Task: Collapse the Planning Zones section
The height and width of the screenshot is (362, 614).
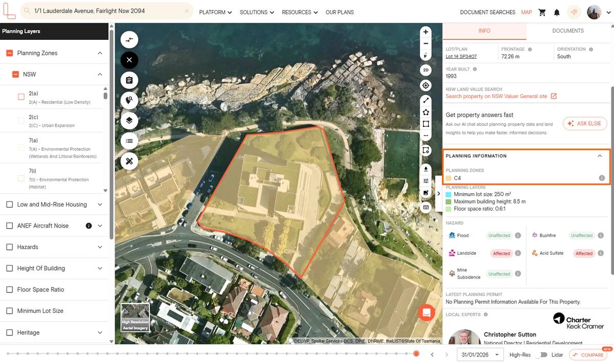Action: point(100,53)
